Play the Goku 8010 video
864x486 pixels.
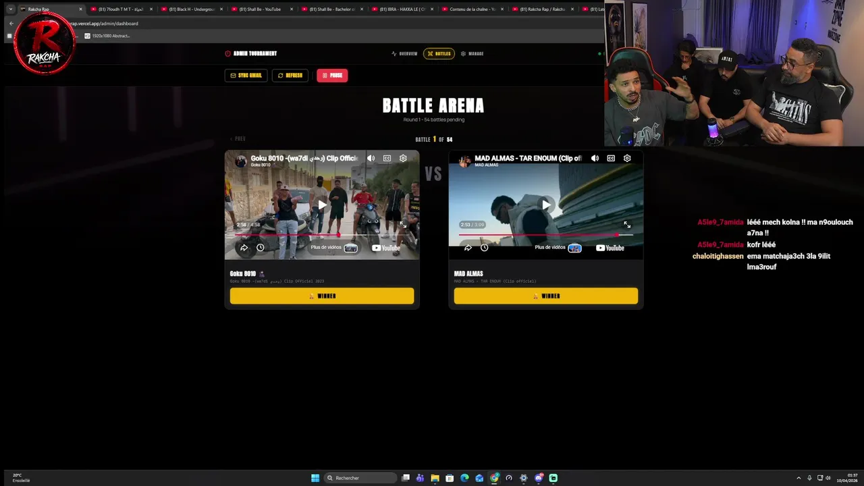(323, 205)
